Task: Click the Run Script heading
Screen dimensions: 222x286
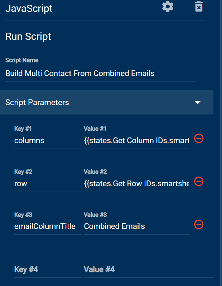Action: coord(28,36)
